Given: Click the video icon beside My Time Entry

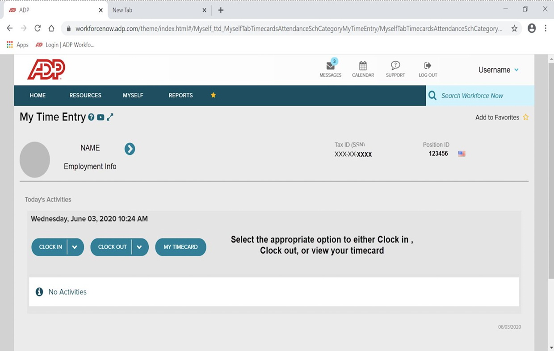Looking at the screenshot, I should (x=101, y=117).
